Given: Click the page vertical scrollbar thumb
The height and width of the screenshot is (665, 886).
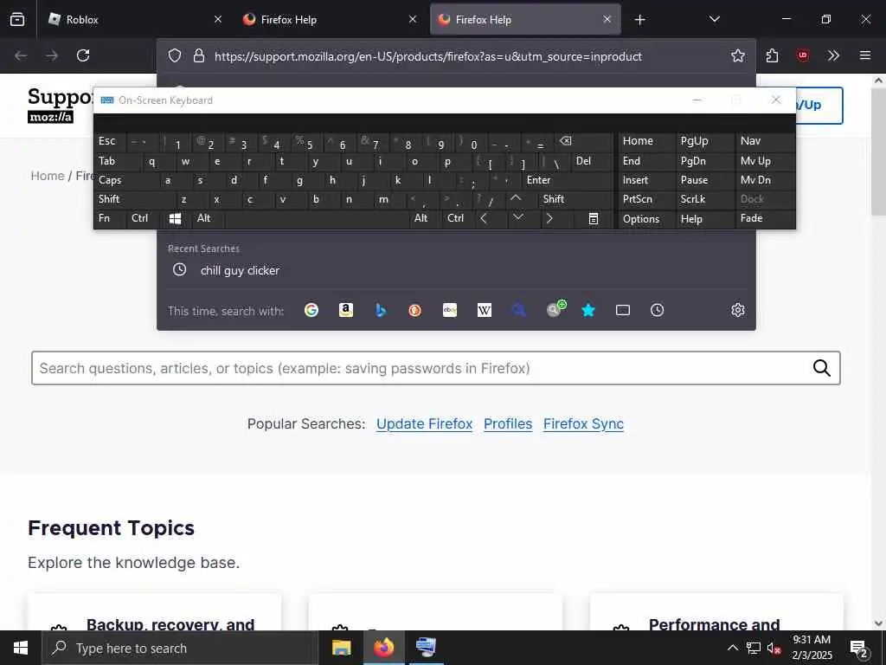Looking at the screenshot, I should coord(878,152).
